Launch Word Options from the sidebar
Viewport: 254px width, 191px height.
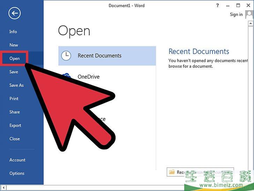point(17,173)
